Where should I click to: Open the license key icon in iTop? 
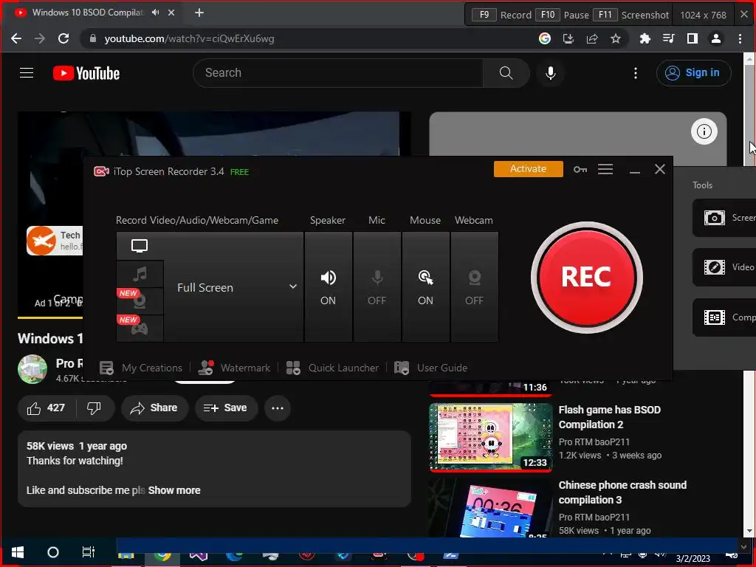click(x=580, y=169)
